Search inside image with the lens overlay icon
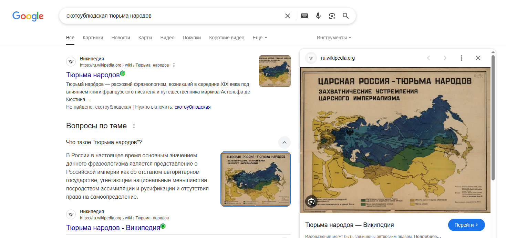This screenshot has width=506, height=238. coord(311,202)
